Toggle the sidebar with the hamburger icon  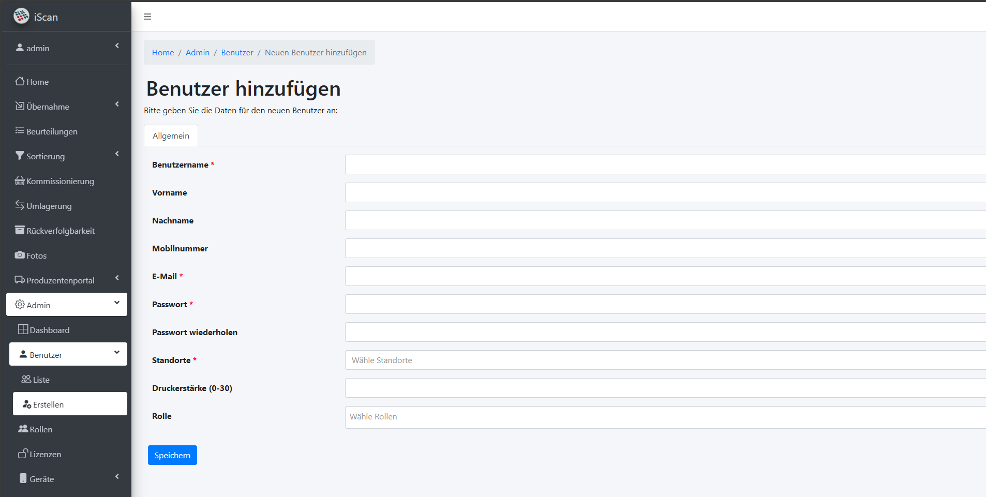click(147, 16)
